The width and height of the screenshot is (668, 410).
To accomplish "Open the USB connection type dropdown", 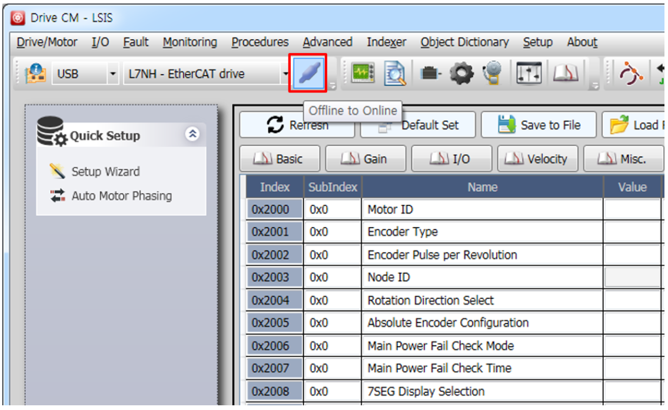I will (x=112, y=74).
